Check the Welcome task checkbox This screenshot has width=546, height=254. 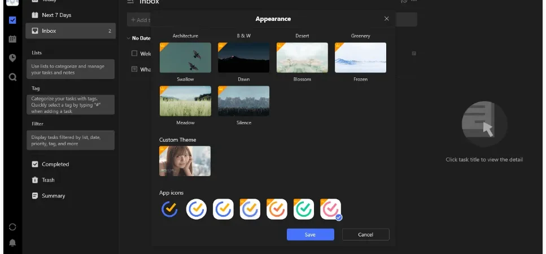(x=134, y=53)
